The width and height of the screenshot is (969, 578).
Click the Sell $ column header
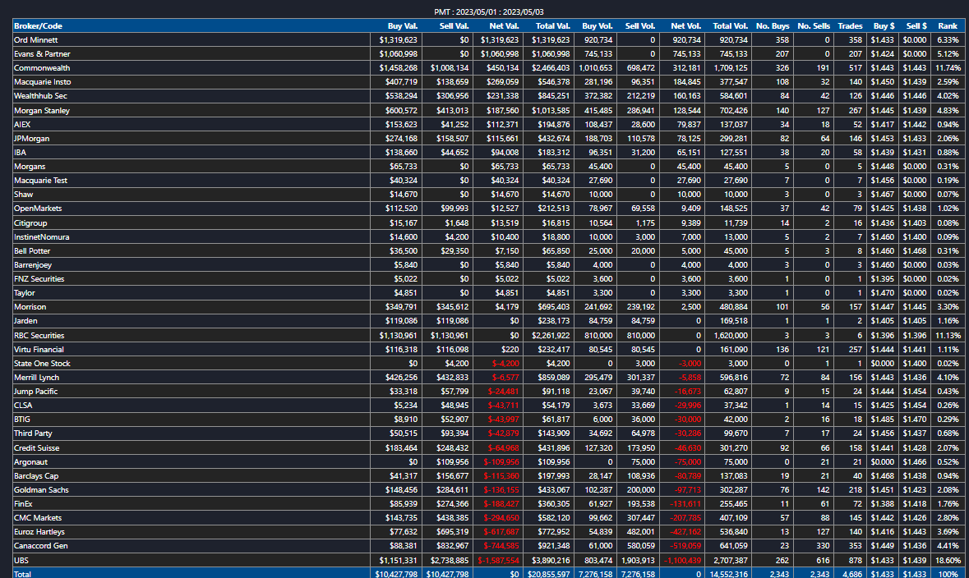pyautogui.click(x=916, y=26)
